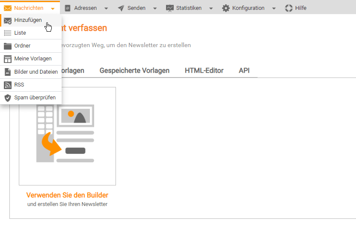Open the Konfiguration dropdown arrow
Image resolution: width=356 pixels, height=227 pixels.
pyautogui.click(x=274, y=9)
